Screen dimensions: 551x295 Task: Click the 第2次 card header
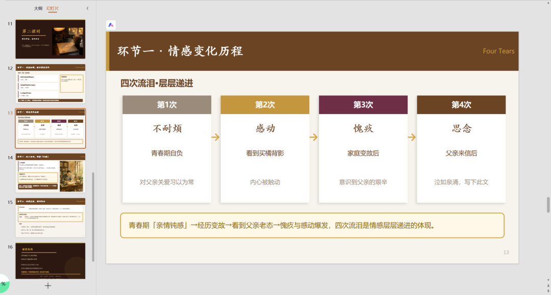(x=265, y=104)
